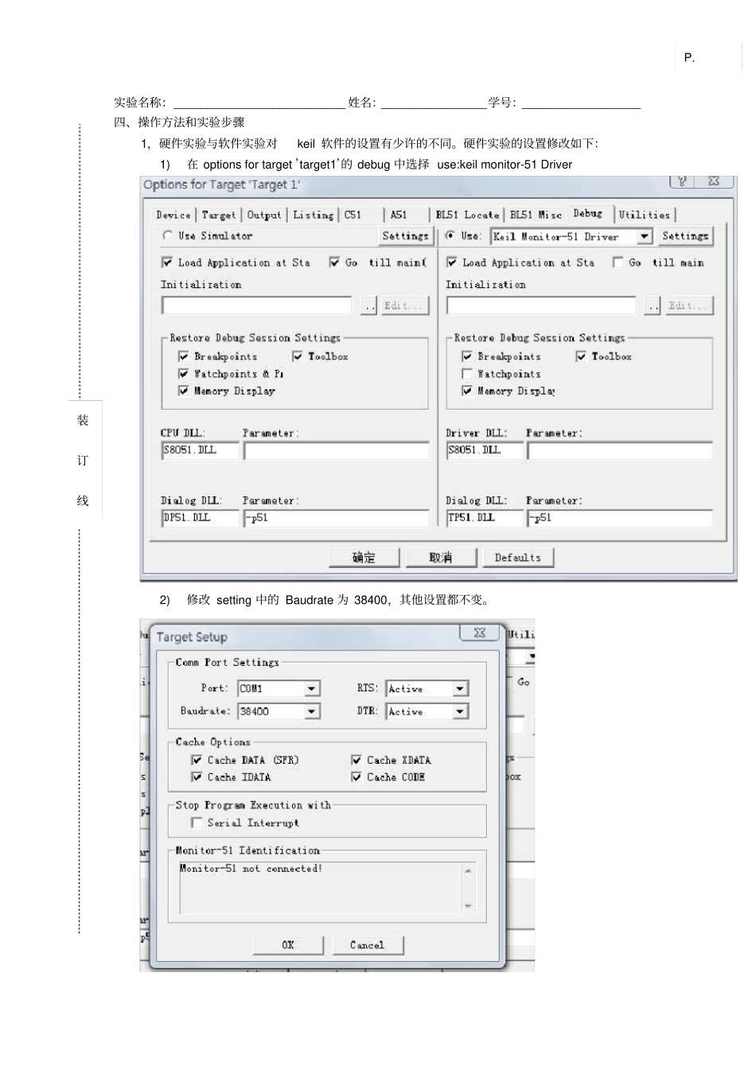Image resolution: width=756 pixels, height=1070 pixels.
Task: Switch to the Listing tab
Action: [x=313, y=215]
